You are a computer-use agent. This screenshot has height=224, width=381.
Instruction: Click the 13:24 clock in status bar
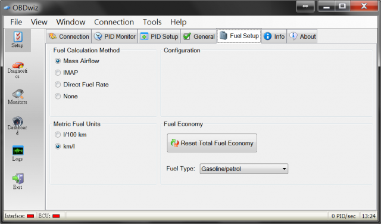pos(368,216)
